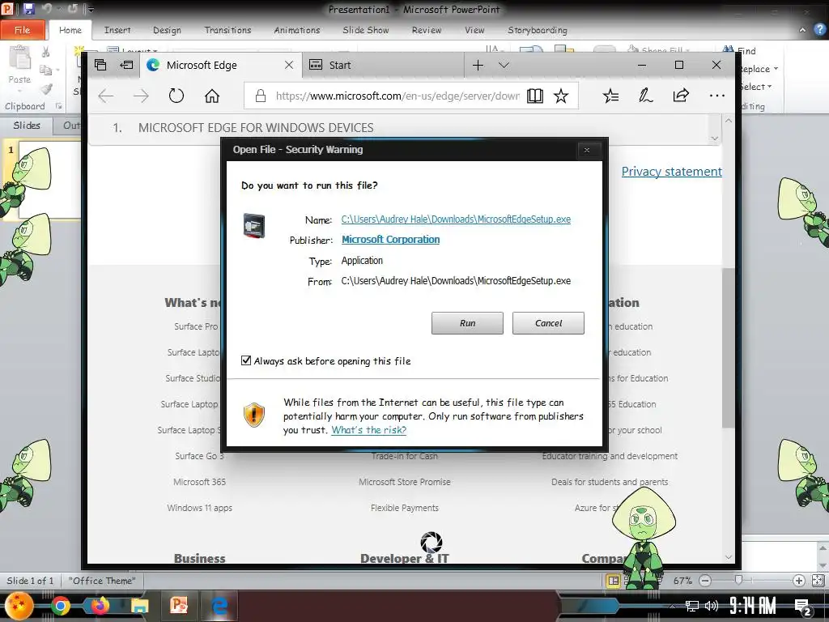Add page to favorites with star icon
The height and width of the screenshot is (622, 829).
coord(561,96)
